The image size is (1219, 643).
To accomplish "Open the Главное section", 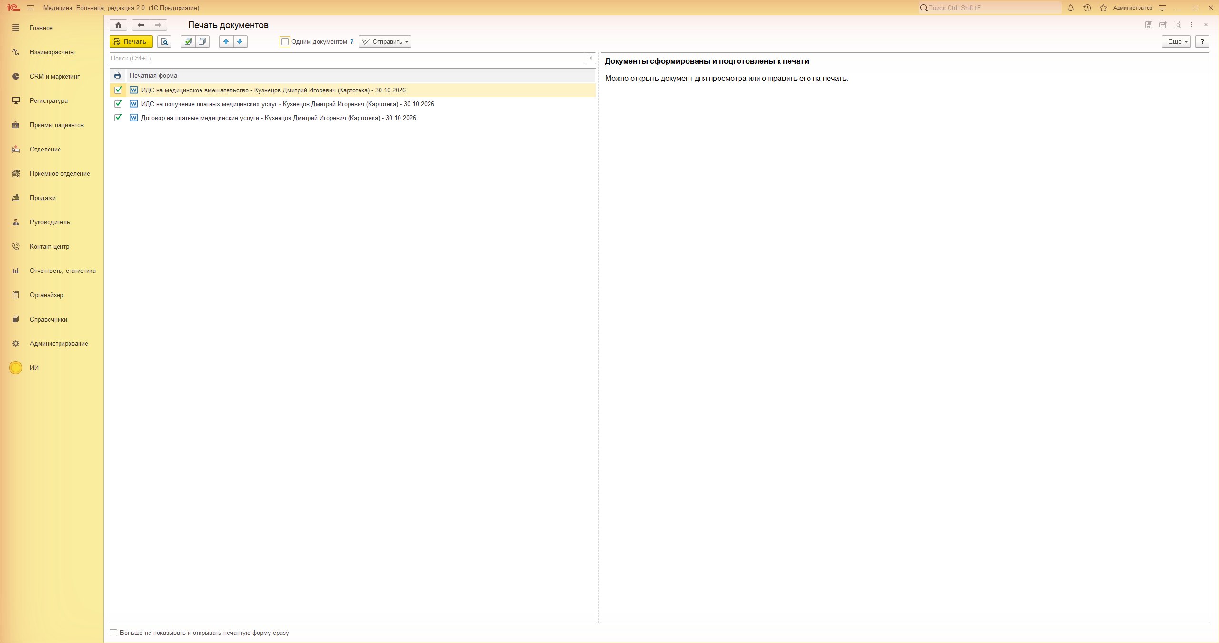I will click(41, 28).
